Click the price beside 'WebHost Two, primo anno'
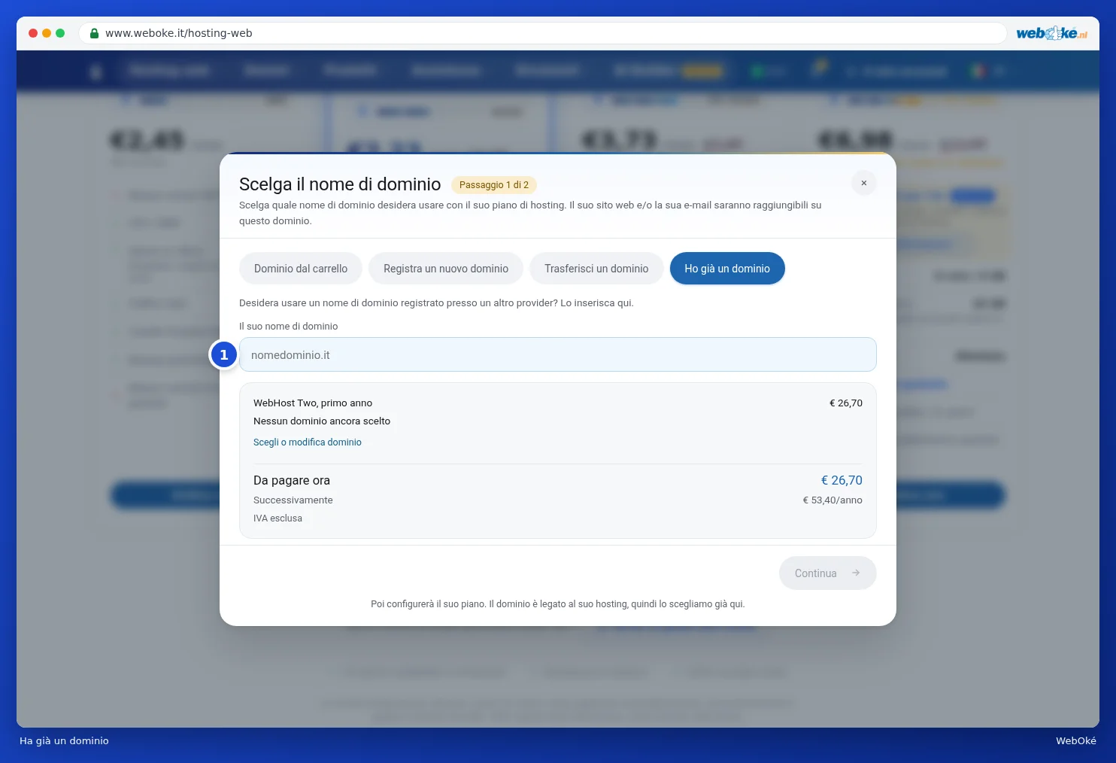This screenshot has height=763, width=1116. (x=846, y=403)
